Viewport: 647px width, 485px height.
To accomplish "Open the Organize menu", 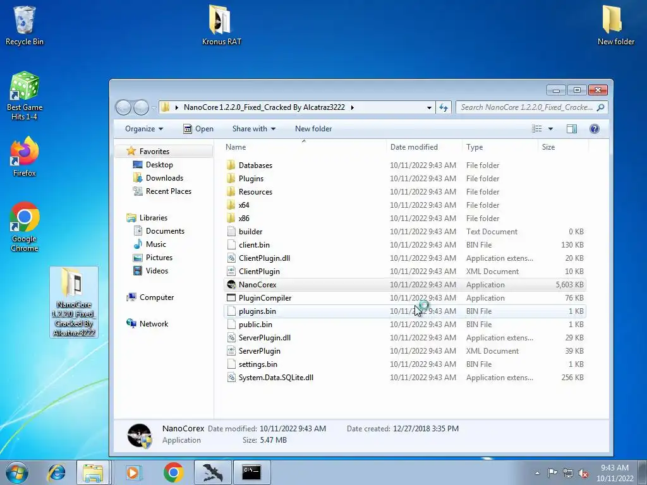I will pyautogui.click(x=144, y=129).
